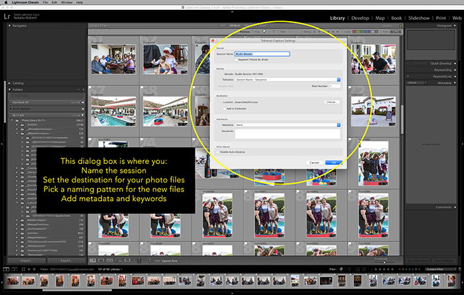This screenshot has height=295, width=464.
Task: Open the Window menu in menu bar
Action: pos(66,3)
